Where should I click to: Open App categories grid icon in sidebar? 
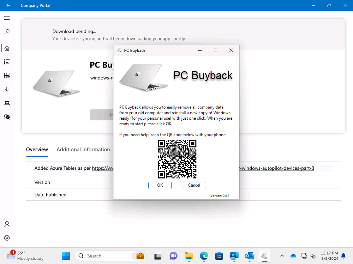[x=7, y=76]
